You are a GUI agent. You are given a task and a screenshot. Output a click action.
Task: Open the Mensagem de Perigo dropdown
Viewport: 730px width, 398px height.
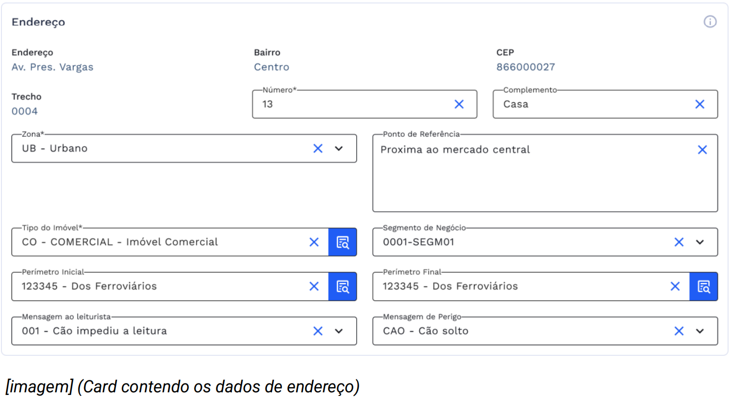pos(700,331)
